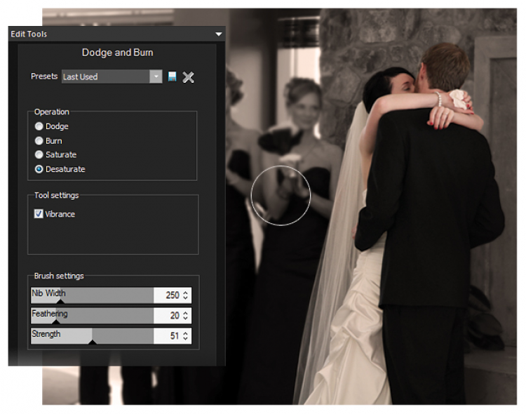This screenshot has width=526, height=414.
Task: Click the Nib Width slider track
Action: tap(93, 295)
